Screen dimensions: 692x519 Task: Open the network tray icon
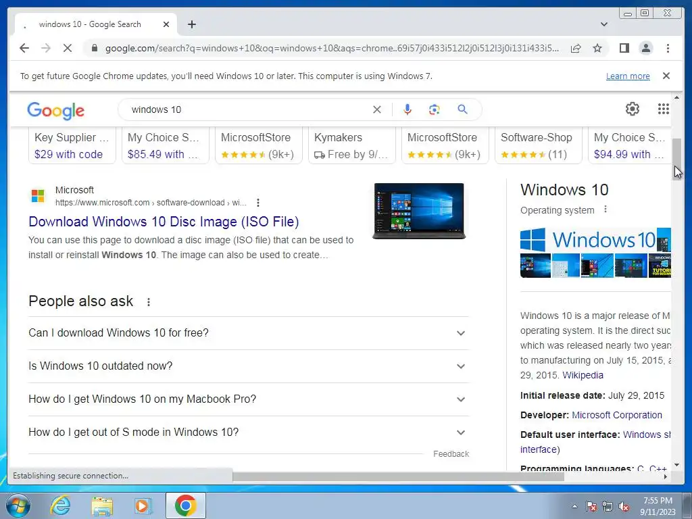coord(608,507)
